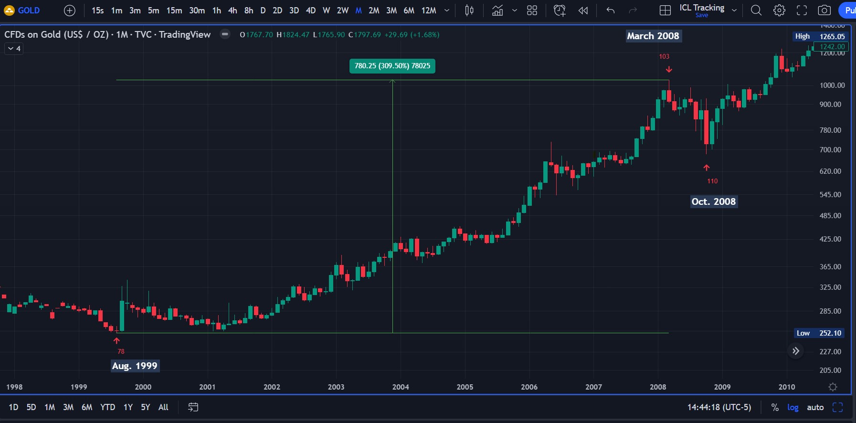Open price scale settings gear at axis corner
856x423 pixels.
pyautogui.click(x=833, y=387)
